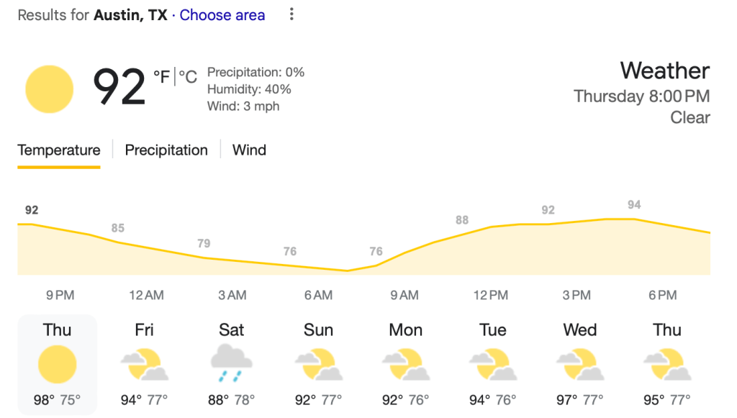Switch units to Celsius
Image resolution: width=737 pixels, height=418 pixels.
(x=188, y=77)
